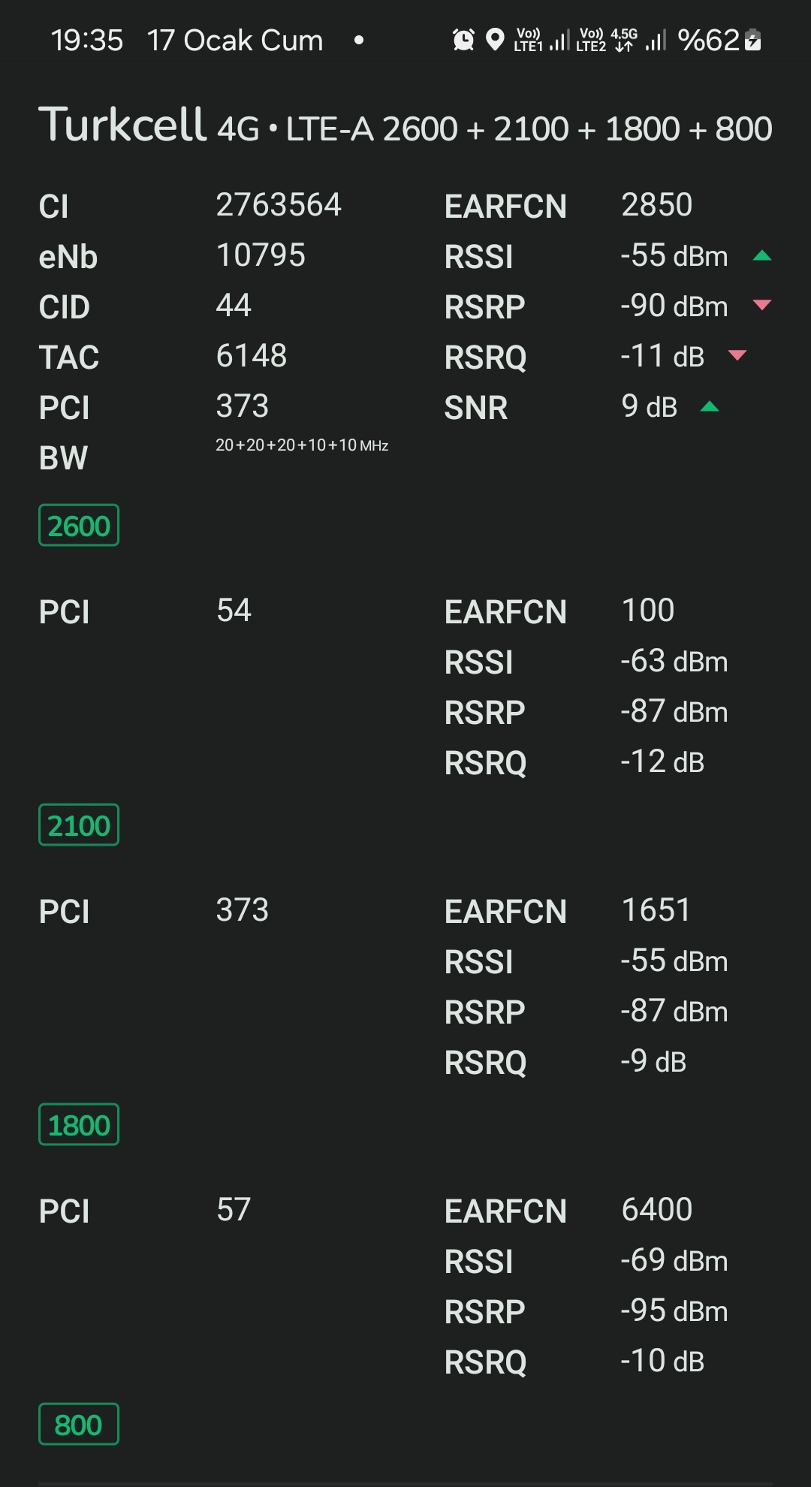
Task: Tap the CI value 2763564
Action: click(279, 205)
